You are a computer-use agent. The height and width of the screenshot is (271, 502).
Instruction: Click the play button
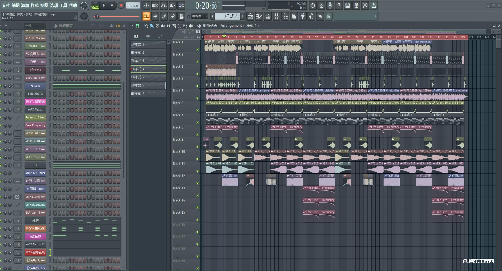104,6
